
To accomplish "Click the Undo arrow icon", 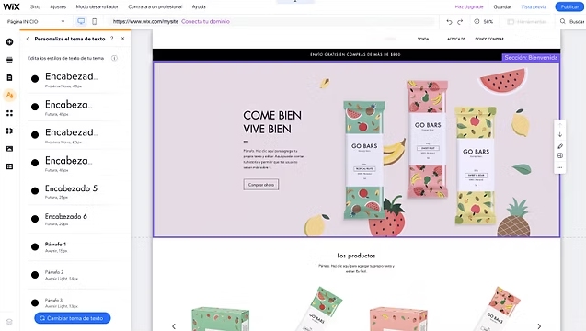I will [x=449, y=22].
